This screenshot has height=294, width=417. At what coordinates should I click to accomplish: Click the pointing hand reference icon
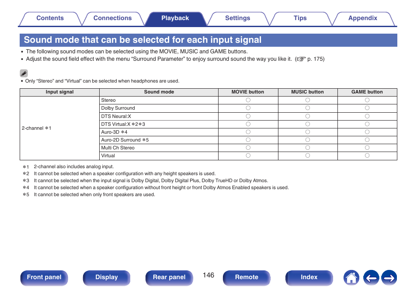click(301, 59)
